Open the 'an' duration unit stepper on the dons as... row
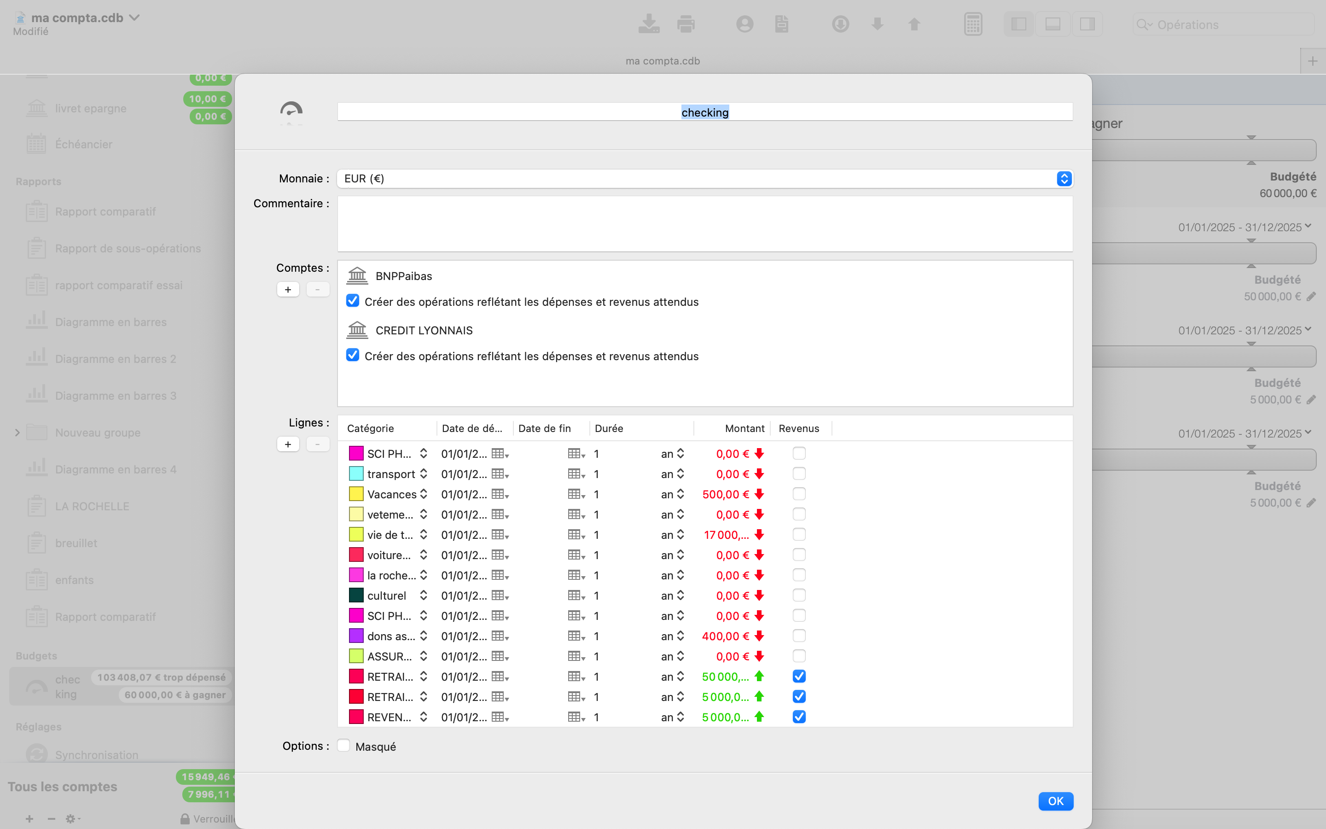1326x829 pixels. point(680,636)
